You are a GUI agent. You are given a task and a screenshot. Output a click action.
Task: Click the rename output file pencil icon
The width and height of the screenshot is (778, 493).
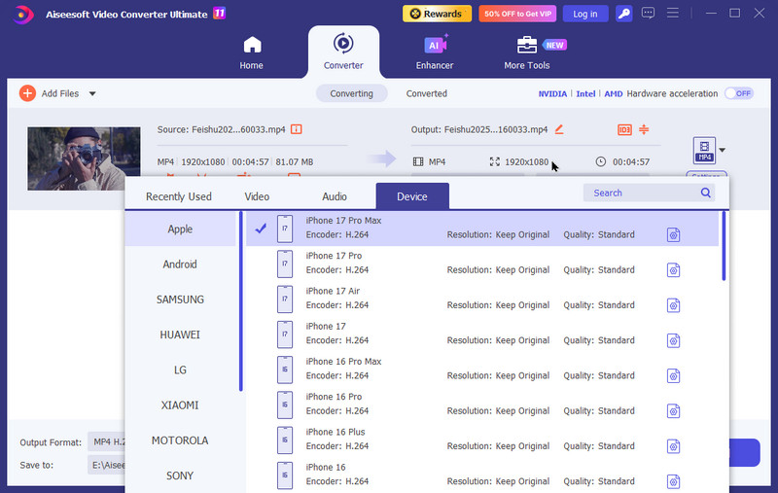click(559, 129)
